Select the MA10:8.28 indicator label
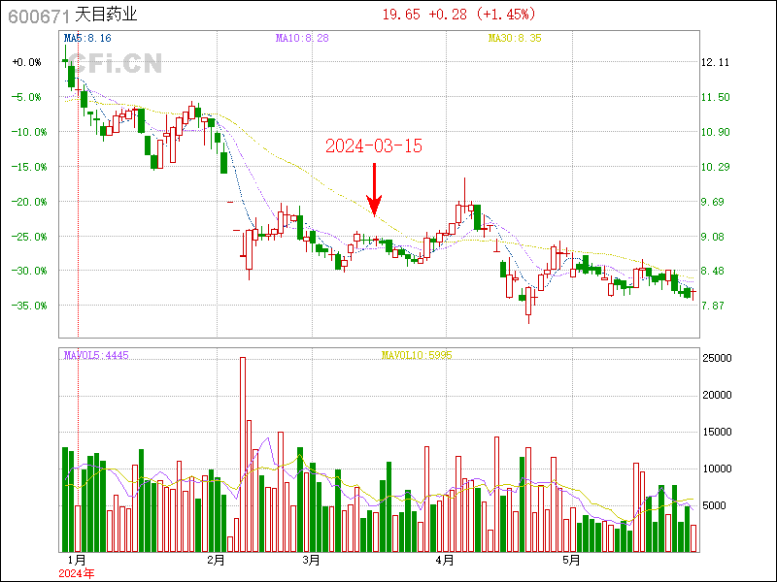Screen dimensions: 777x582 302,38
